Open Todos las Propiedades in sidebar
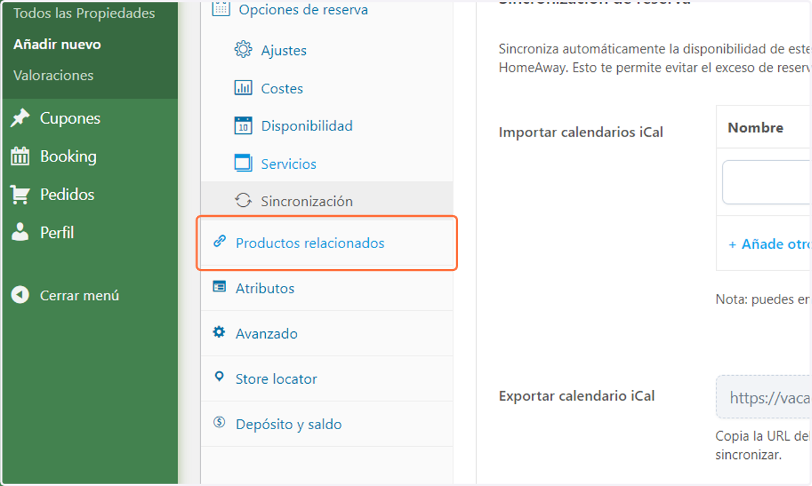 (84, 14)
